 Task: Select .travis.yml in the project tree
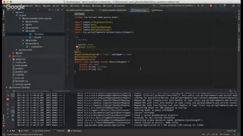[21, 62]
